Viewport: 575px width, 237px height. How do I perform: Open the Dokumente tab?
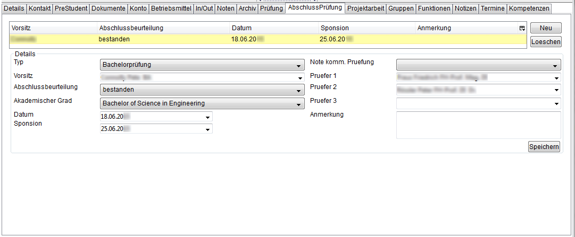tap(109, 8)
